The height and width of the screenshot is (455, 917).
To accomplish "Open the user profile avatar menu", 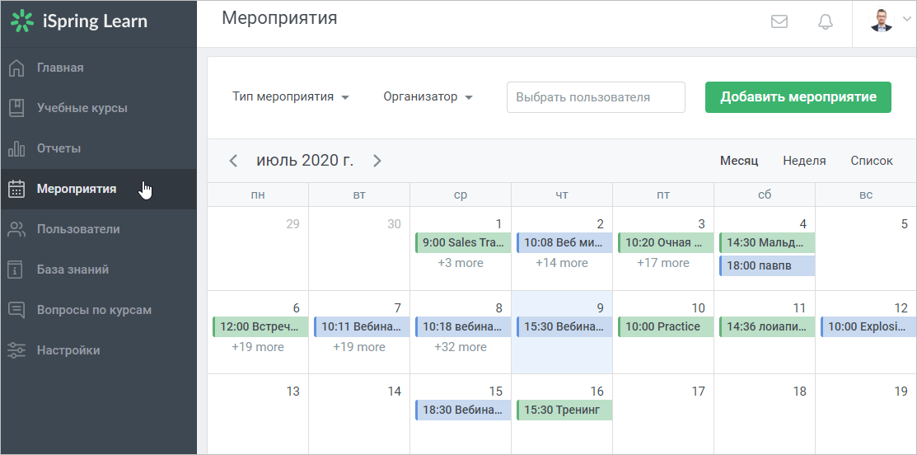I will (888, 21).
